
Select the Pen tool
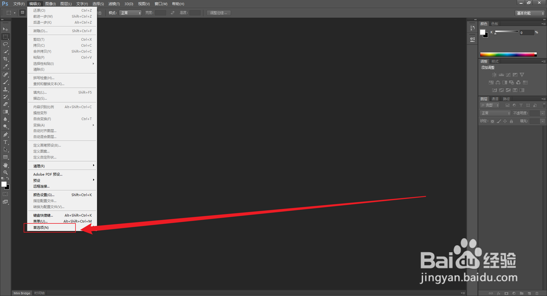pyautogui.click(x=5, y=135)
